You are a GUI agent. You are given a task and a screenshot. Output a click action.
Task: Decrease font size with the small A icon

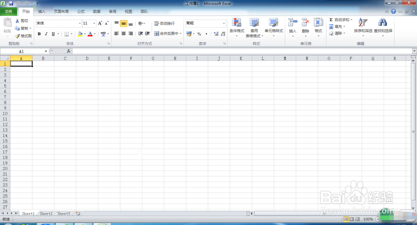[106, 23]
